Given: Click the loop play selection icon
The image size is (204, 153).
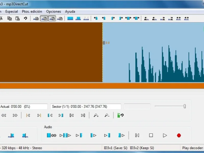Looking at the screenshot, I should [52, 135].
